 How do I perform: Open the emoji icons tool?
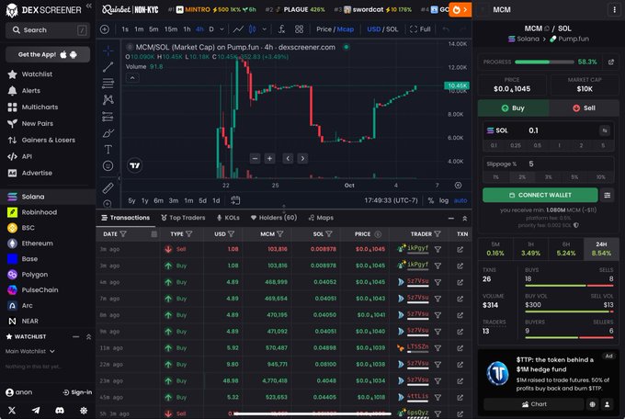108,165
